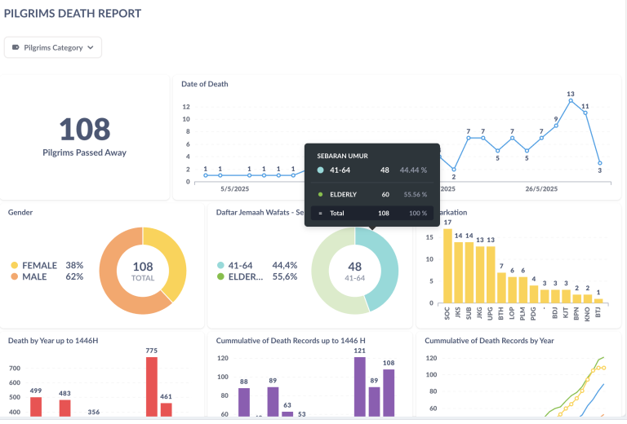Image resolution: width=627 pixels, height=424 pixels.
Task: Click the peak data point labeled 13
Action: click(x=571, y=101)
